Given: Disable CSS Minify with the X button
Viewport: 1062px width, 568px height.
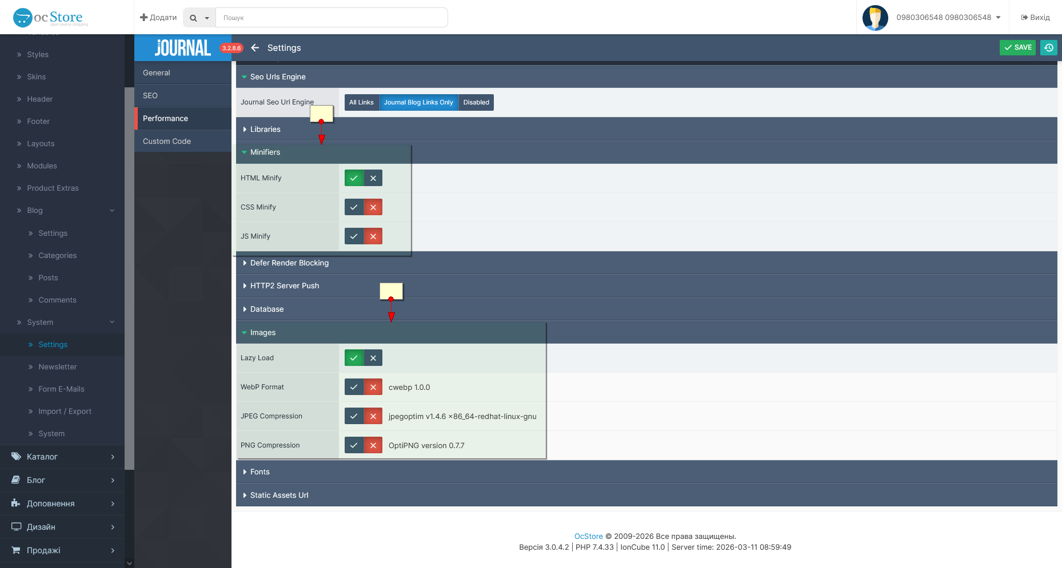Looking at the screenshot, I should point(373,207).
